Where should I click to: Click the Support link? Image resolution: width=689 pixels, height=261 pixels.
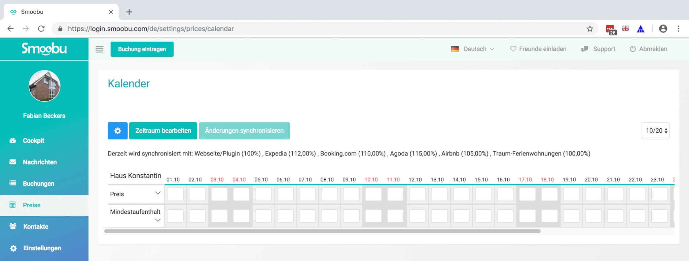click(604, 49)
